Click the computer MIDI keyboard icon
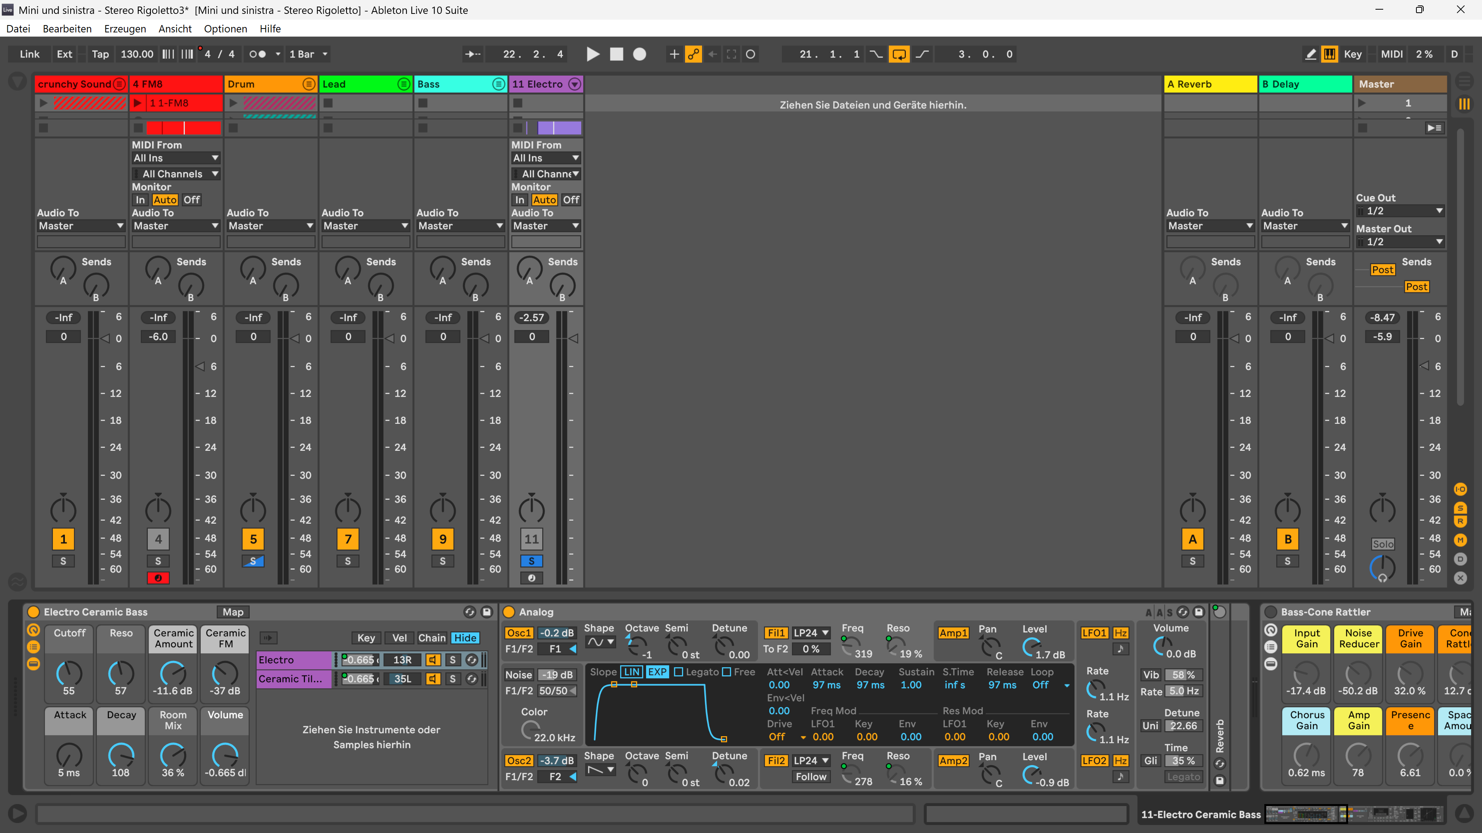The height and width of the screenshot is (833, 1482). 1329,54
